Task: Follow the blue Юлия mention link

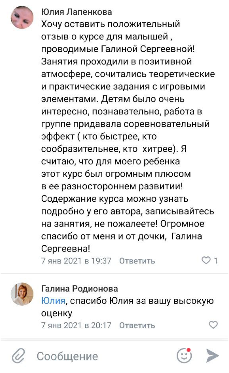Action: [53, 301]
